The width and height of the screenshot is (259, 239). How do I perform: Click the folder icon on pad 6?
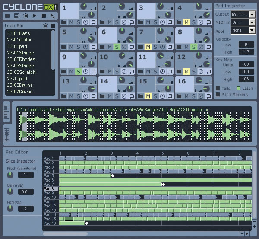[102, 47]
